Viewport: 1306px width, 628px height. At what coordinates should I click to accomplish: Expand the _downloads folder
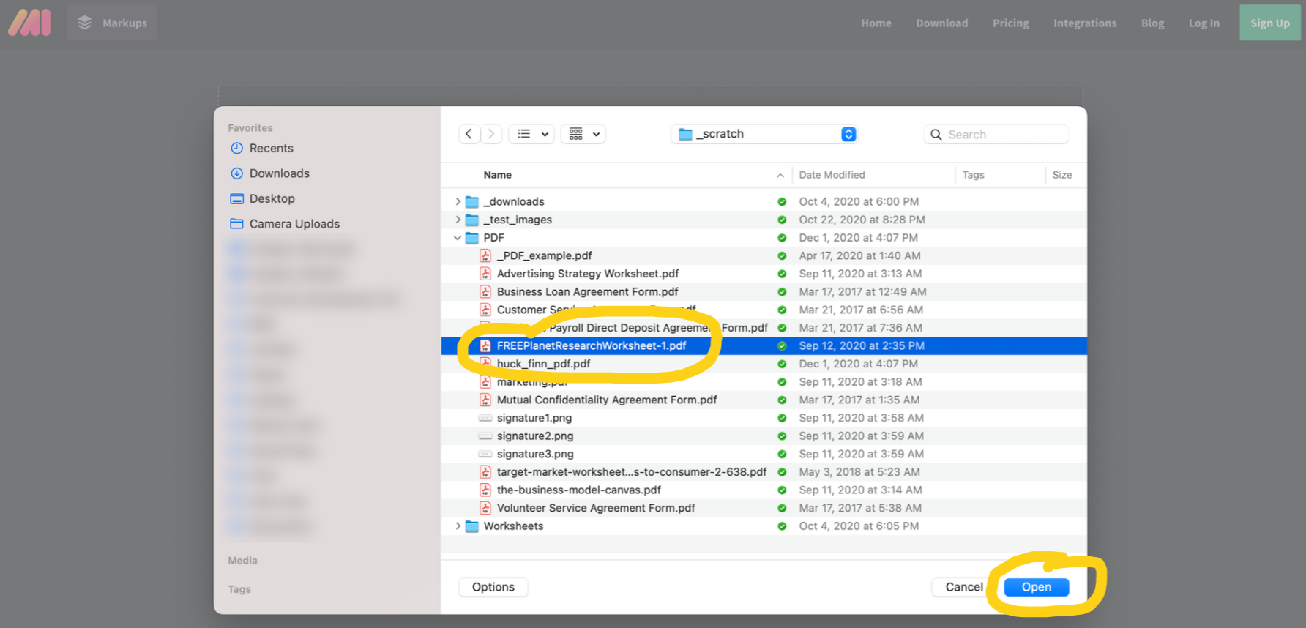(x=458, y=201)
